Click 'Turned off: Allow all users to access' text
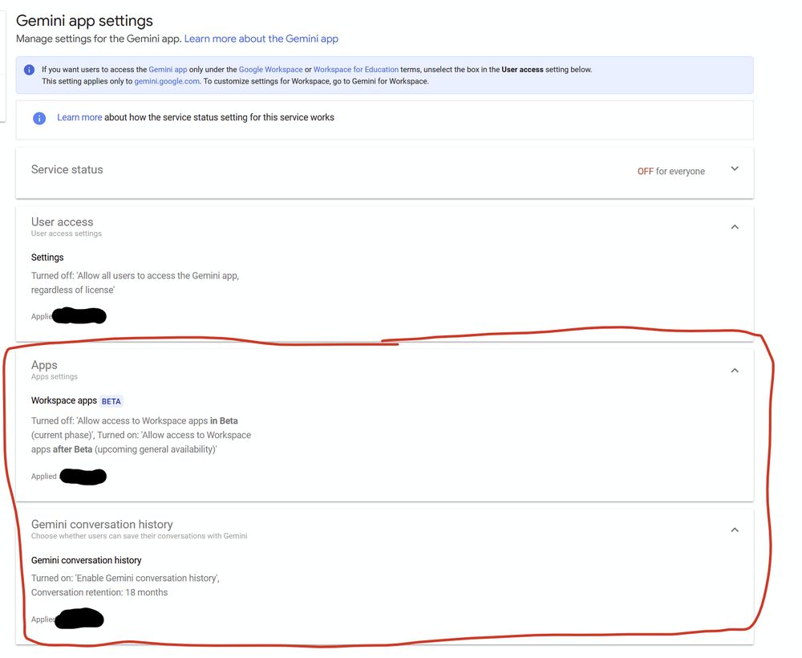The image size is (802, 658). (x=135, y=283)
